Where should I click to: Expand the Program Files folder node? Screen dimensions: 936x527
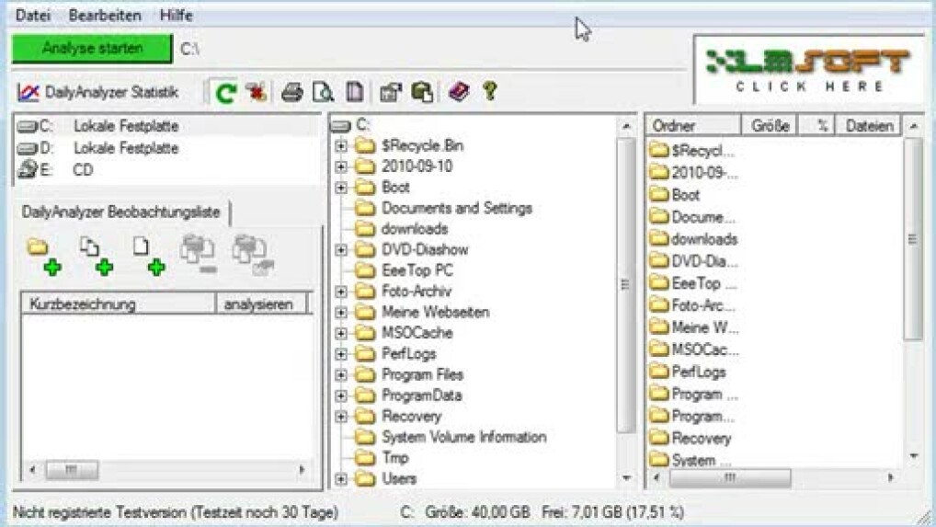341,375
